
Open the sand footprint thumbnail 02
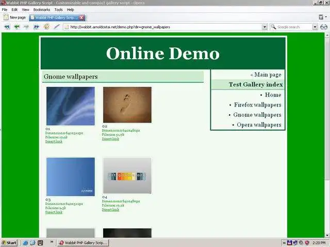[x=127, y=105]
